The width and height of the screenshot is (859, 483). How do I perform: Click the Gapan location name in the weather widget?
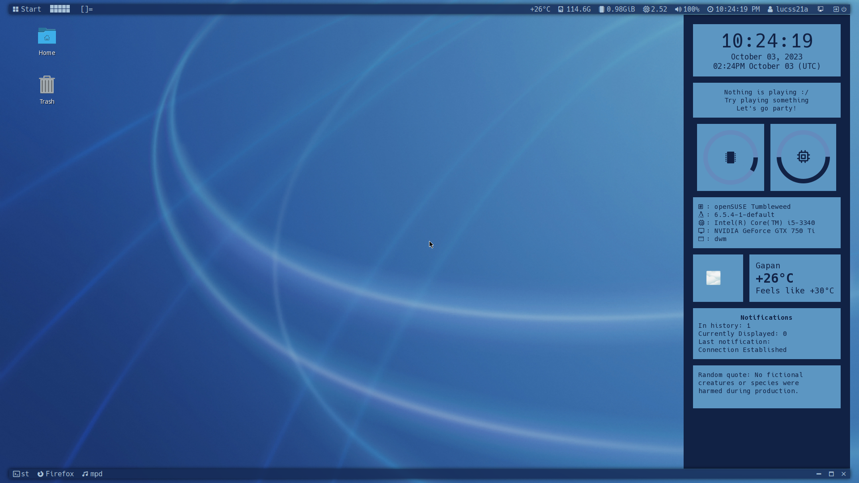[x=768, y=266]
